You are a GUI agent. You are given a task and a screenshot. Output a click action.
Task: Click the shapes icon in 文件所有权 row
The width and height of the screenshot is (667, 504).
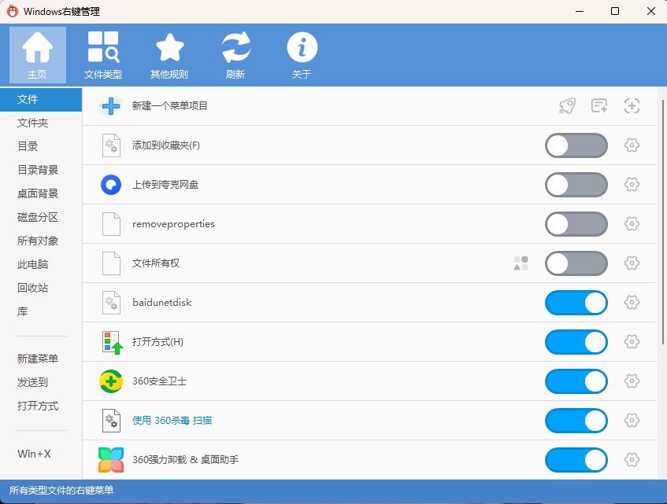click(521, 263)
